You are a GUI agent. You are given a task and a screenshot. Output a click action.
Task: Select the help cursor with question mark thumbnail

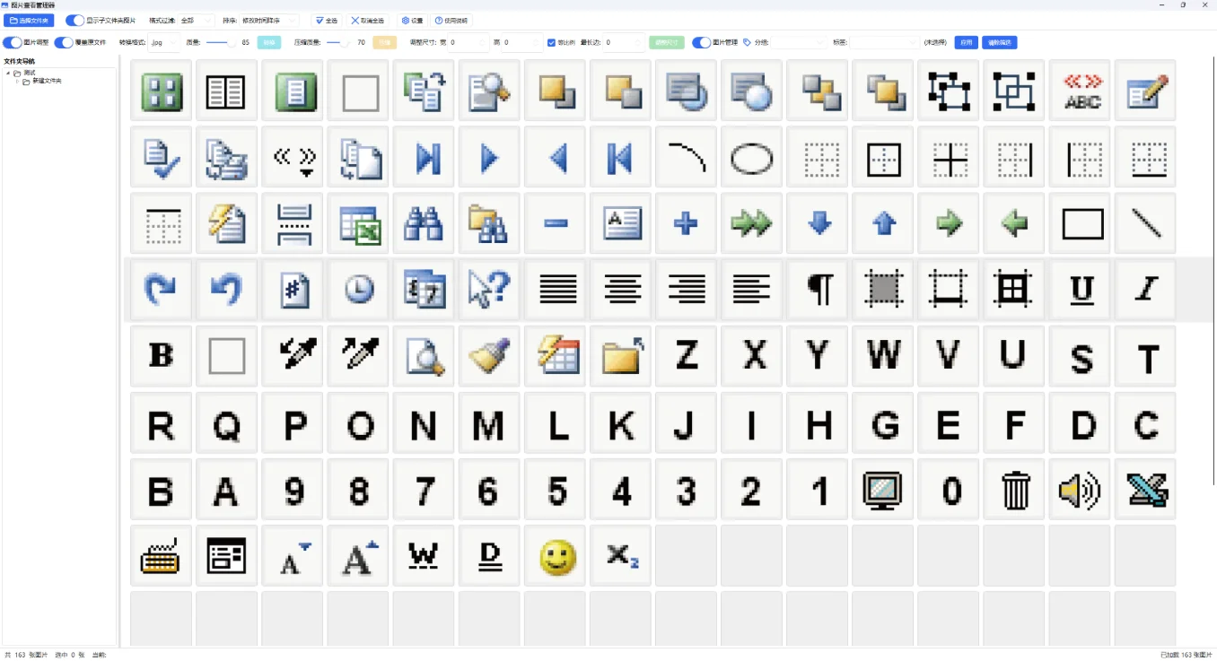pyautogui.click(x=490, y=290)
